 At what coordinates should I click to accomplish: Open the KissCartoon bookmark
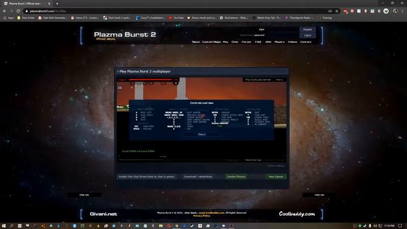click(x=234, y=18)
